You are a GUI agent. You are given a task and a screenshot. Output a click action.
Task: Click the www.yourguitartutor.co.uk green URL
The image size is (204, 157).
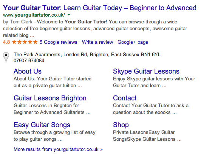click(x=34, y=15)
